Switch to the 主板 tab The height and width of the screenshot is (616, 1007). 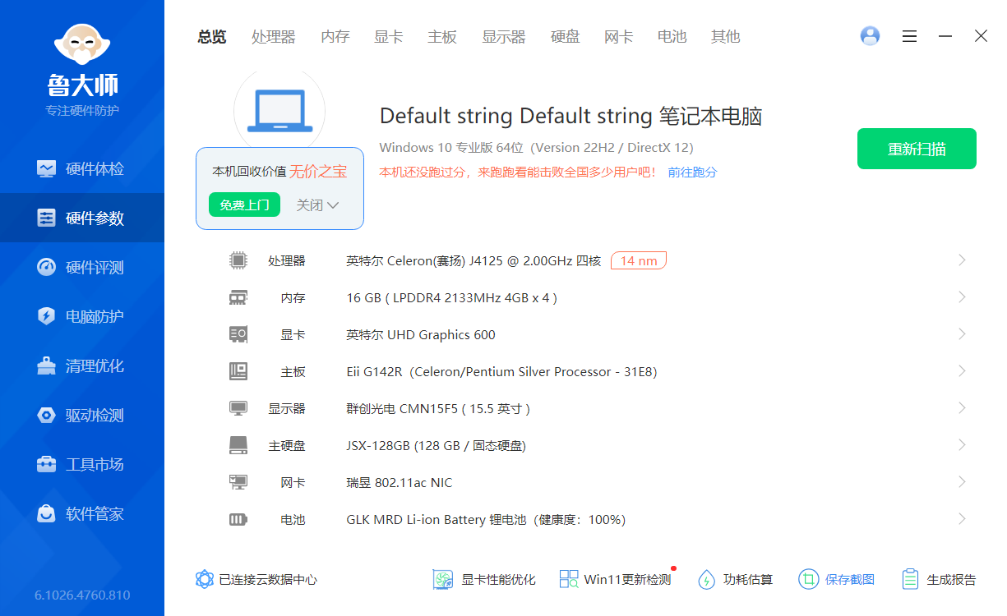(442, 36)
